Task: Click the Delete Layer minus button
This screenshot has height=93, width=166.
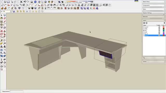Action: click(x=147, y=23)
